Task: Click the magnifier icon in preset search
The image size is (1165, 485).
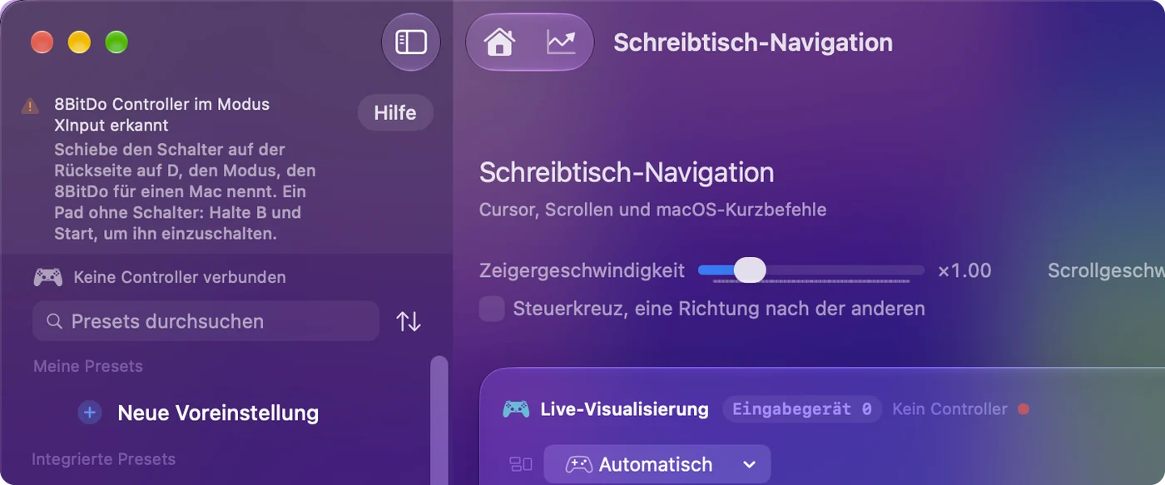Action: pos(54,321)
